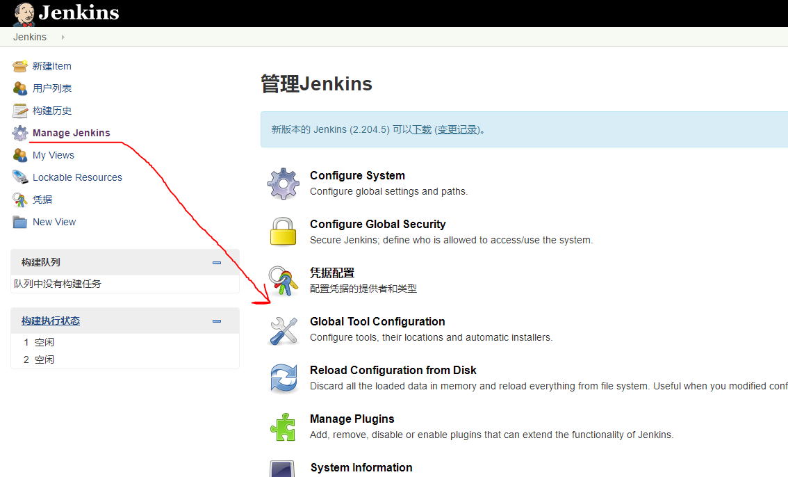Screen dimensions: 788x477
Task: Open System Information
Action: click(x=361, y=467)
